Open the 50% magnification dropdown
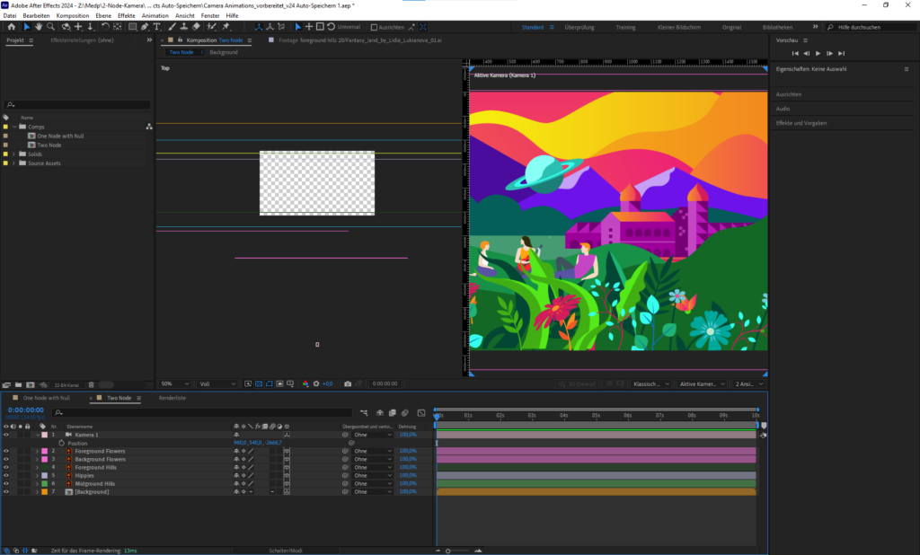Viewport: 920px width, 555px height. (x=174, y=383)
